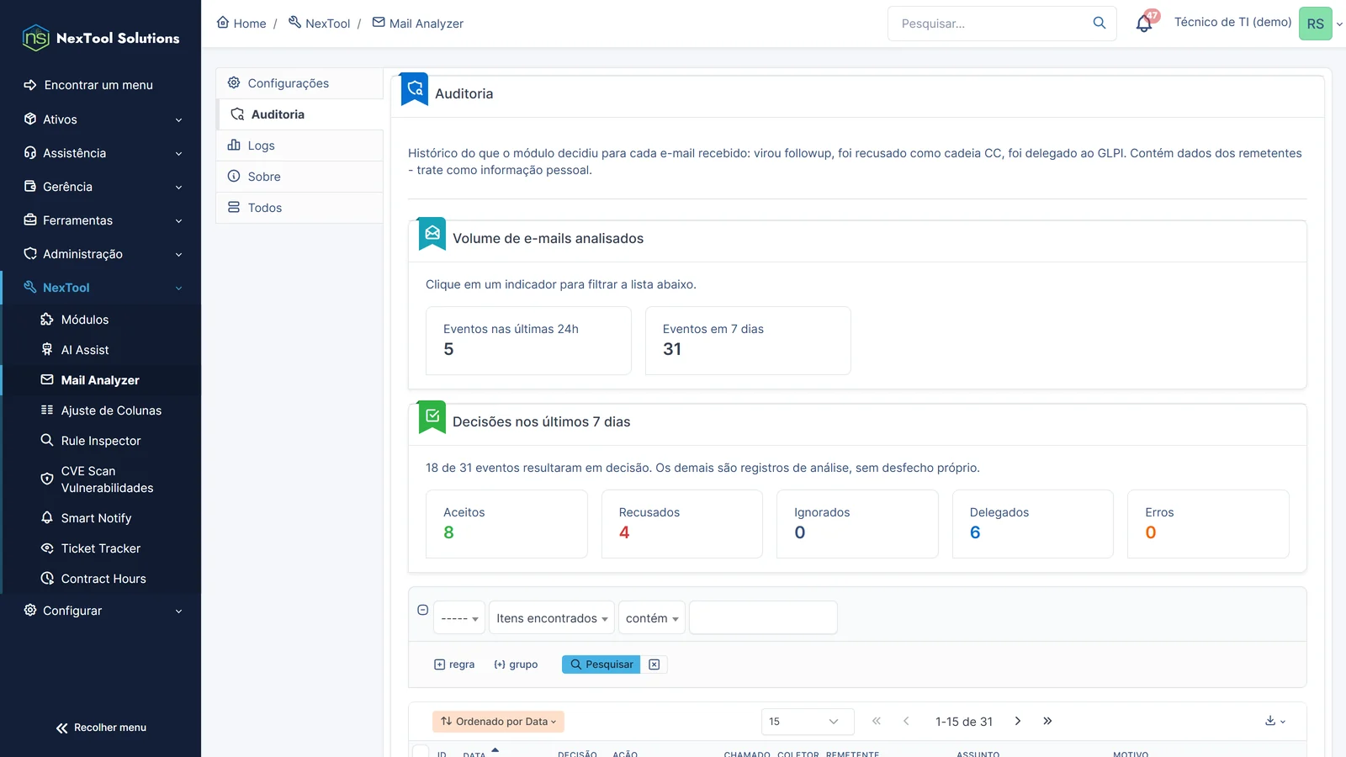Image resolution: width=1346 pixels, height=757 pixels.
Task: Open CVE Scan Vulnerabilidades entry
Action: click(x=101, y=479)
